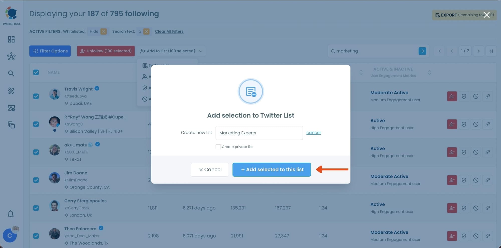Open the dashboard panel from the sidebar
Image resolution: width=501 pixels, height=248 pixels.
tap(11, 39)
